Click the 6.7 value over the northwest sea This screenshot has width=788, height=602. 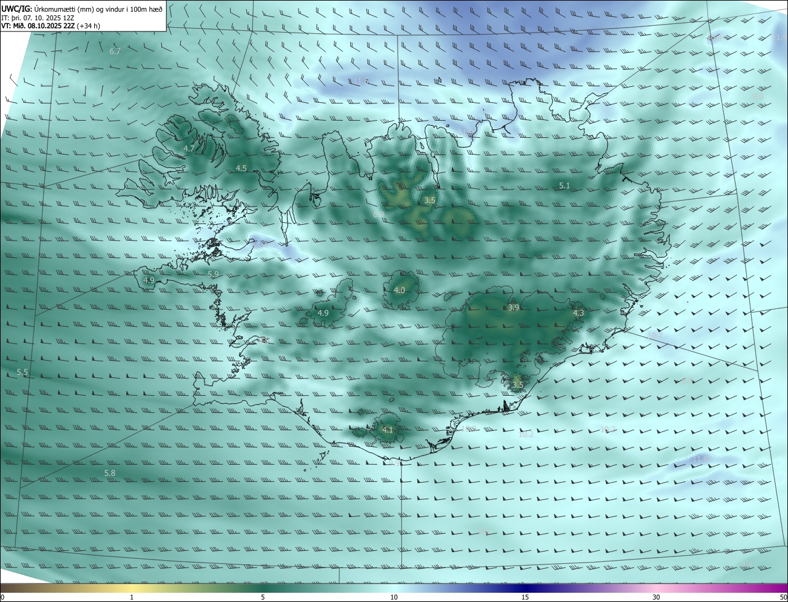click(x=115, y=51)
